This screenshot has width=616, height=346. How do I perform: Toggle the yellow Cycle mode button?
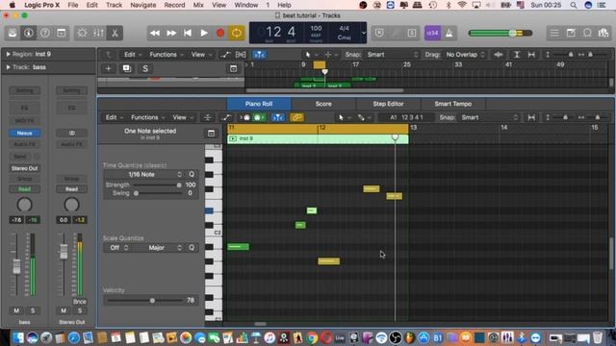[237, 33]
